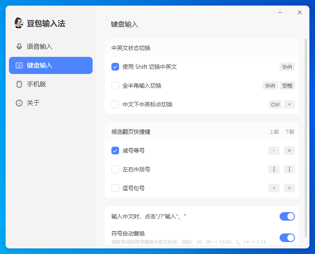
Task: Click the 空格 key badge
Action: [287, 86]
